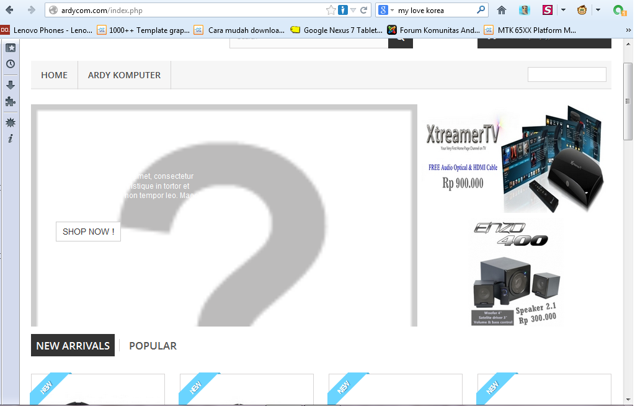Open the Add-ons puzzle piece sidebar icon

point(10,101)
